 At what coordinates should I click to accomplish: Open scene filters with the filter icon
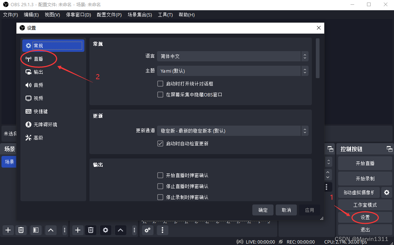[x=35, y=230]
